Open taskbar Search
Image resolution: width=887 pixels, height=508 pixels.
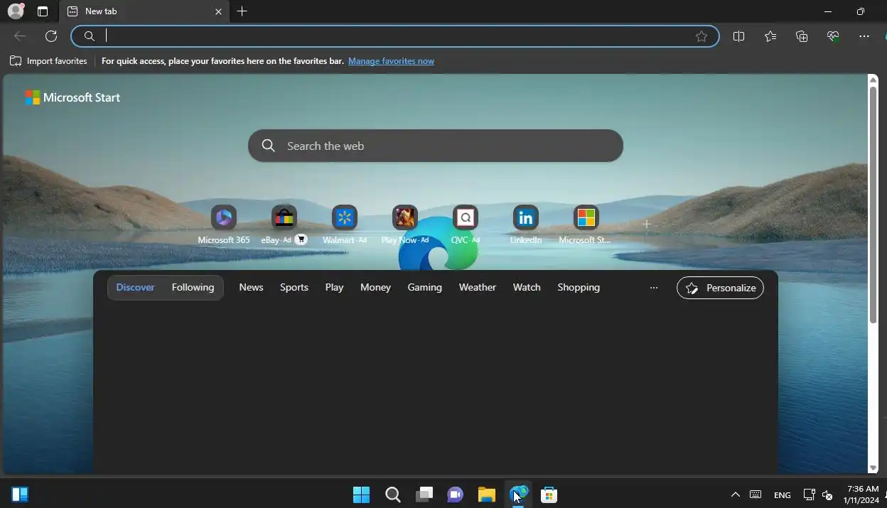pyautogui.click(x=392, y=495)
